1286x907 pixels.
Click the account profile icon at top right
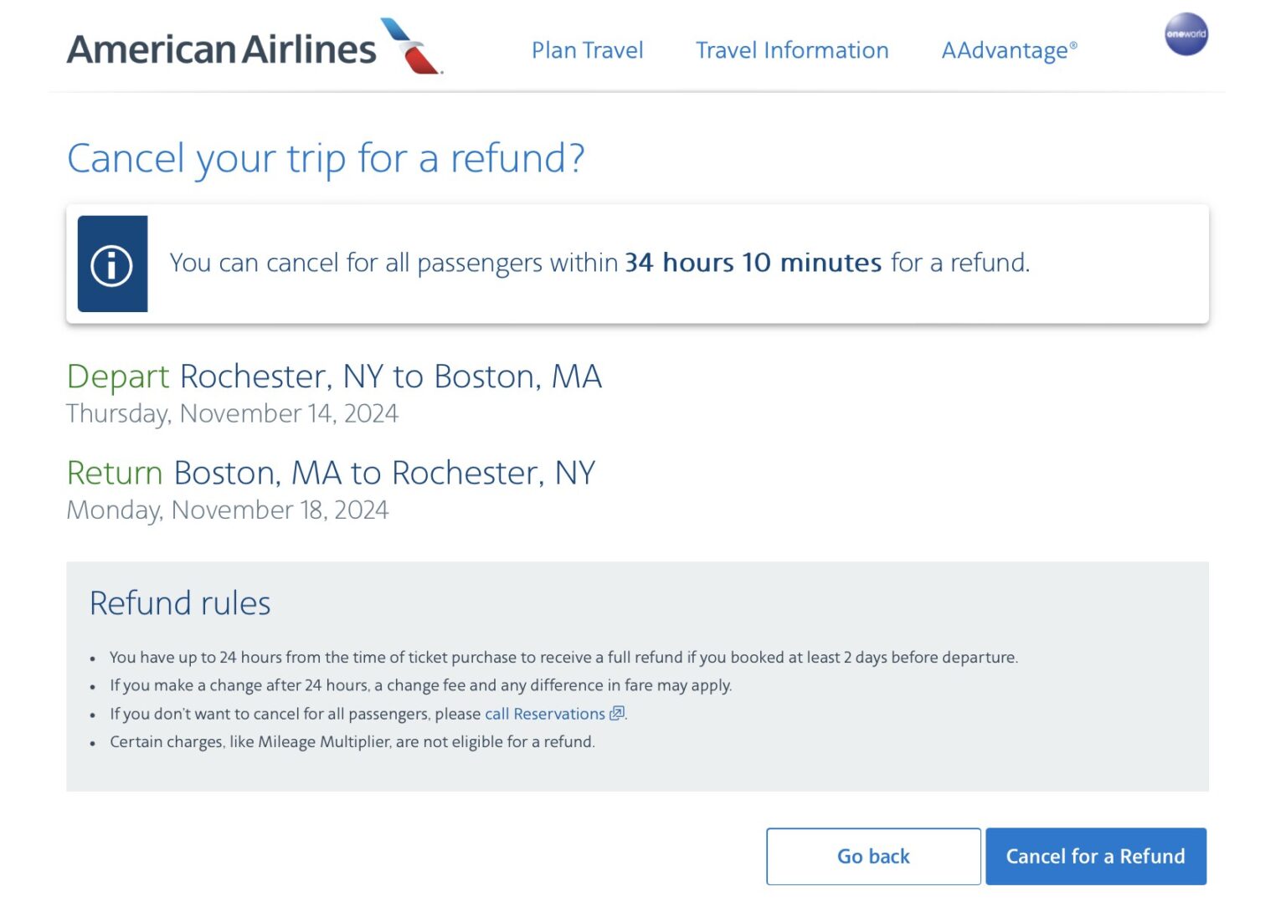point(1186,36)
